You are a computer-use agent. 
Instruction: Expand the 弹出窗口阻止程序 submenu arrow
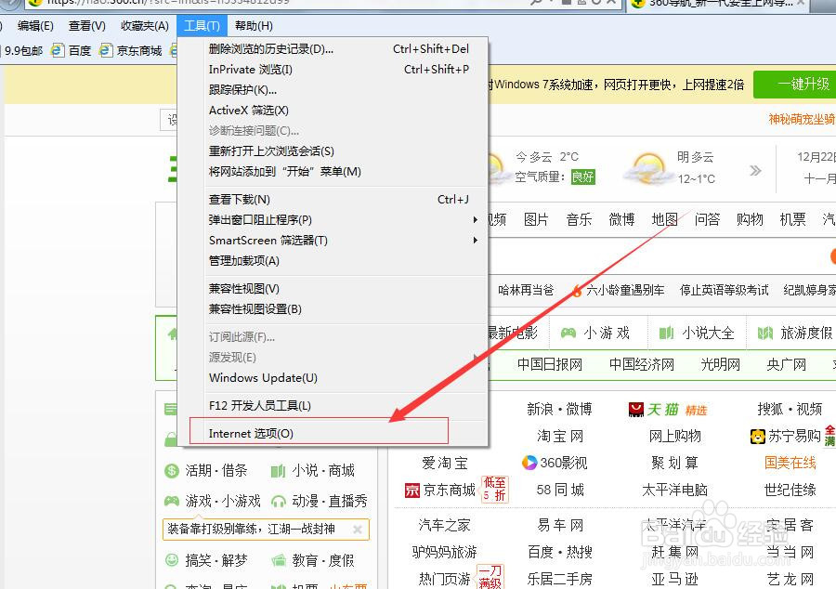pyautogui.click(x=474, y=220)
